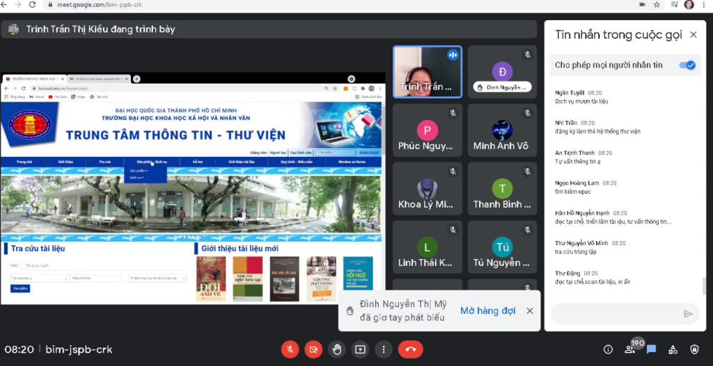Click 'Quy trình - Biểu mẫu' menu item

[297, 162]
